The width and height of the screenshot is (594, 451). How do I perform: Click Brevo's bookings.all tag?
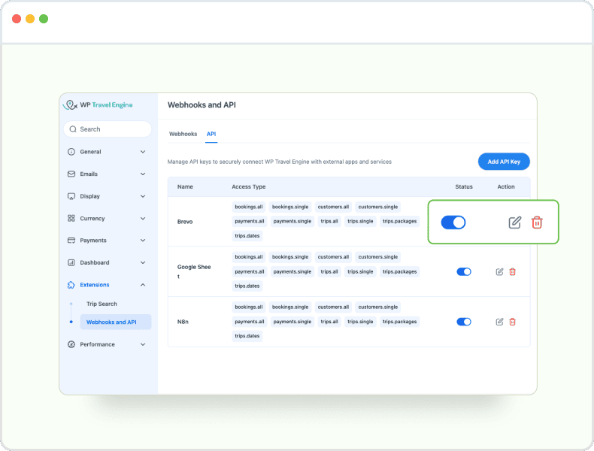pyautogui.click(x=249, y=207)
